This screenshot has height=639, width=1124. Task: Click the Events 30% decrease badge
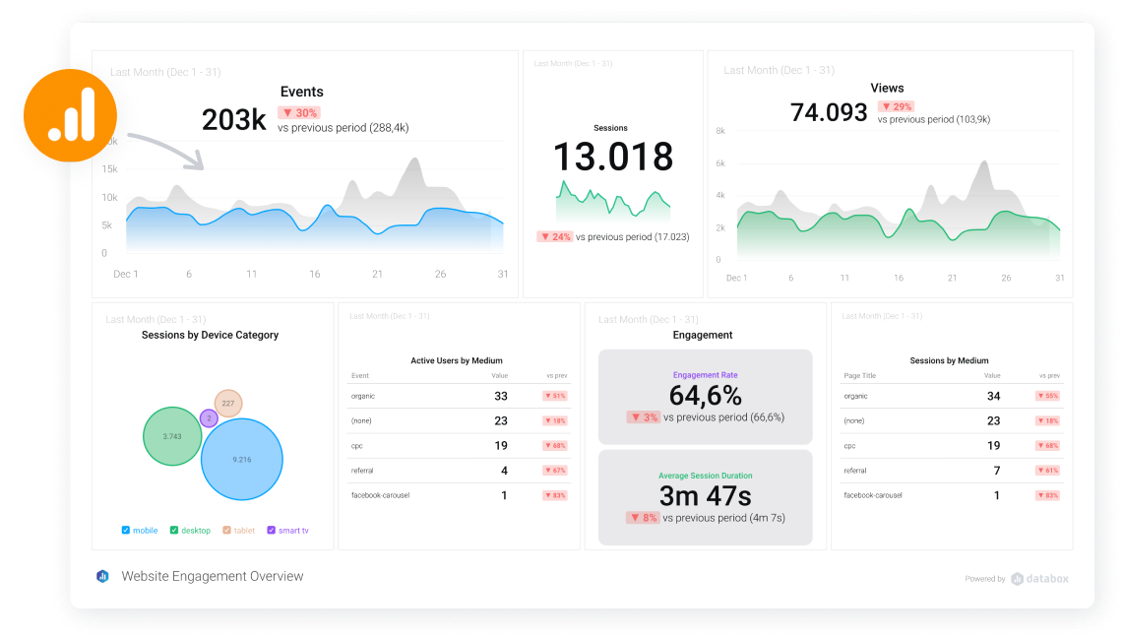click(x=299, y=112)
